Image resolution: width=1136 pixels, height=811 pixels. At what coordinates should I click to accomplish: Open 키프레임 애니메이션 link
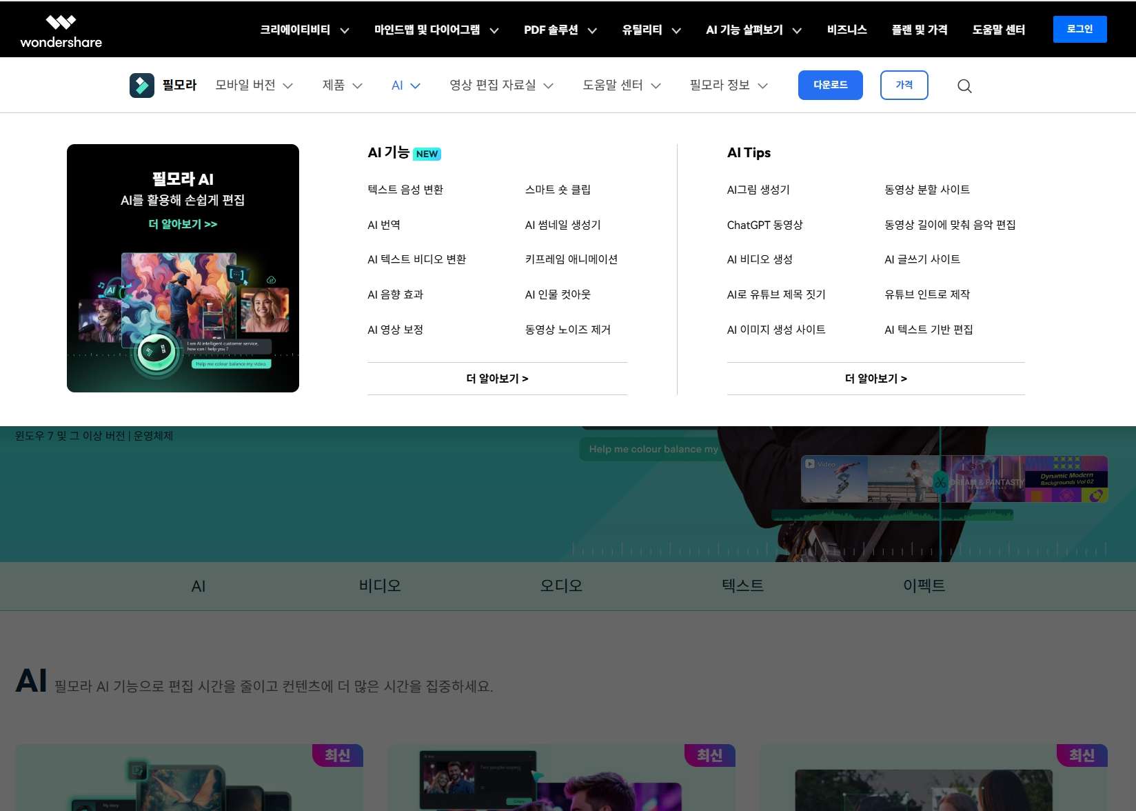[x=571, y=259]
